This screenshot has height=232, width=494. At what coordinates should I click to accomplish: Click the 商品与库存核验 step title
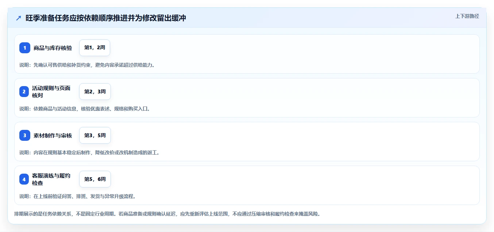tap(53, 48)
